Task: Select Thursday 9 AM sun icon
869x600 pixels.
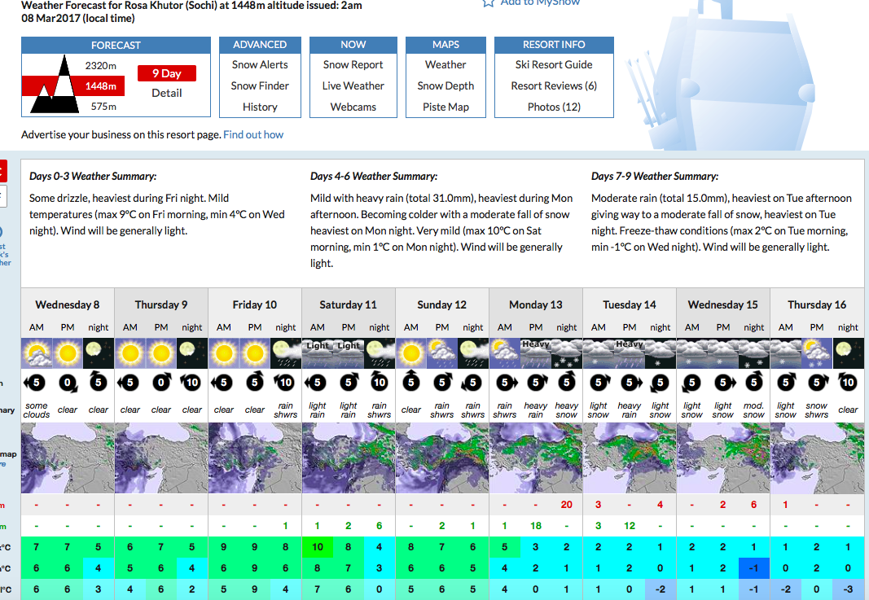Action: (130, 353)
